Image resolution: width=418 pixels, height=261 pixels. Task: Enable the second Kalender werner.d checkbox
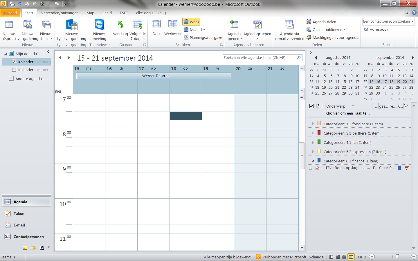(14, 70)
